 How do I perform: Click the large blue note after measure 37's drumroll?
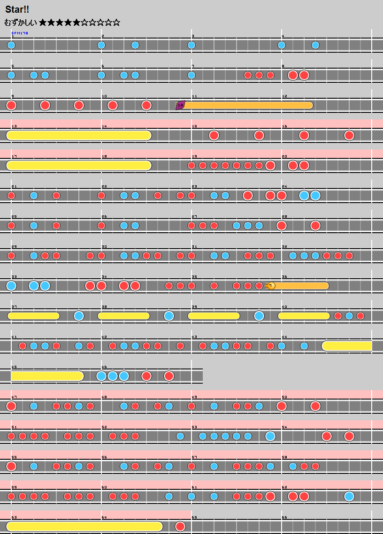coord(79,316)
